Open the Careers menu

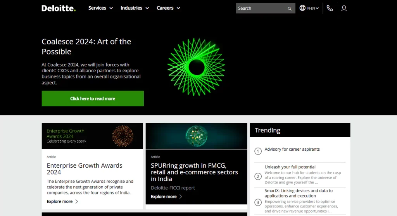(165, 8)
